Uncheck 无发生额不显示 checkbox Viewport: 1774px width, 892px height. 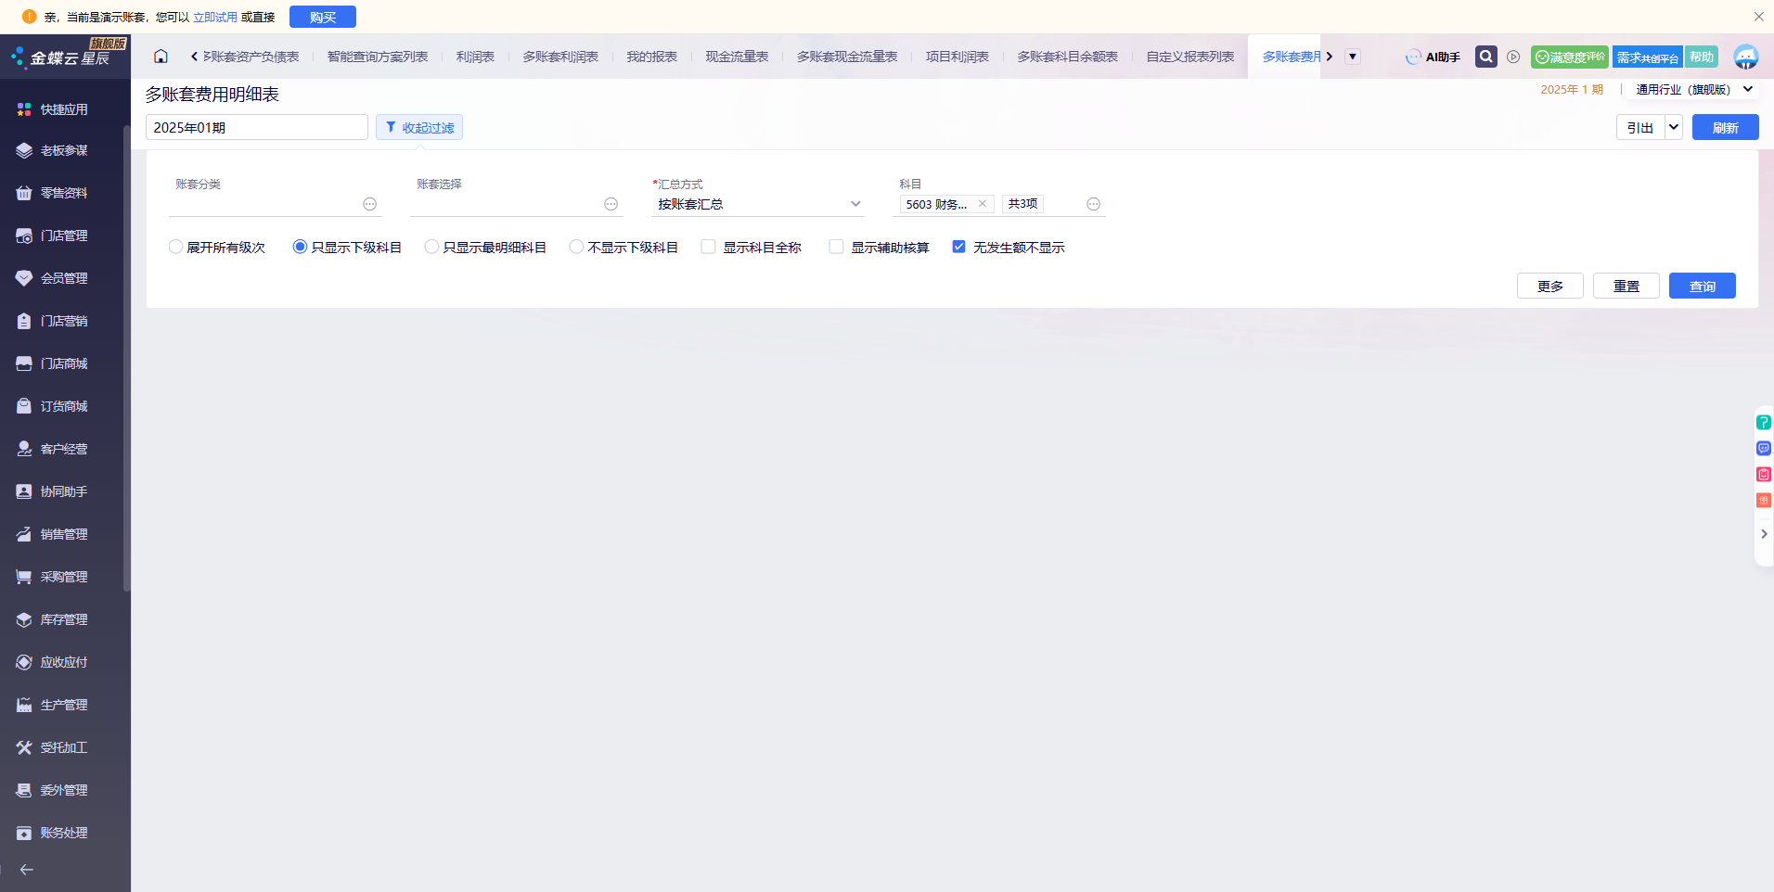(959, 247)
